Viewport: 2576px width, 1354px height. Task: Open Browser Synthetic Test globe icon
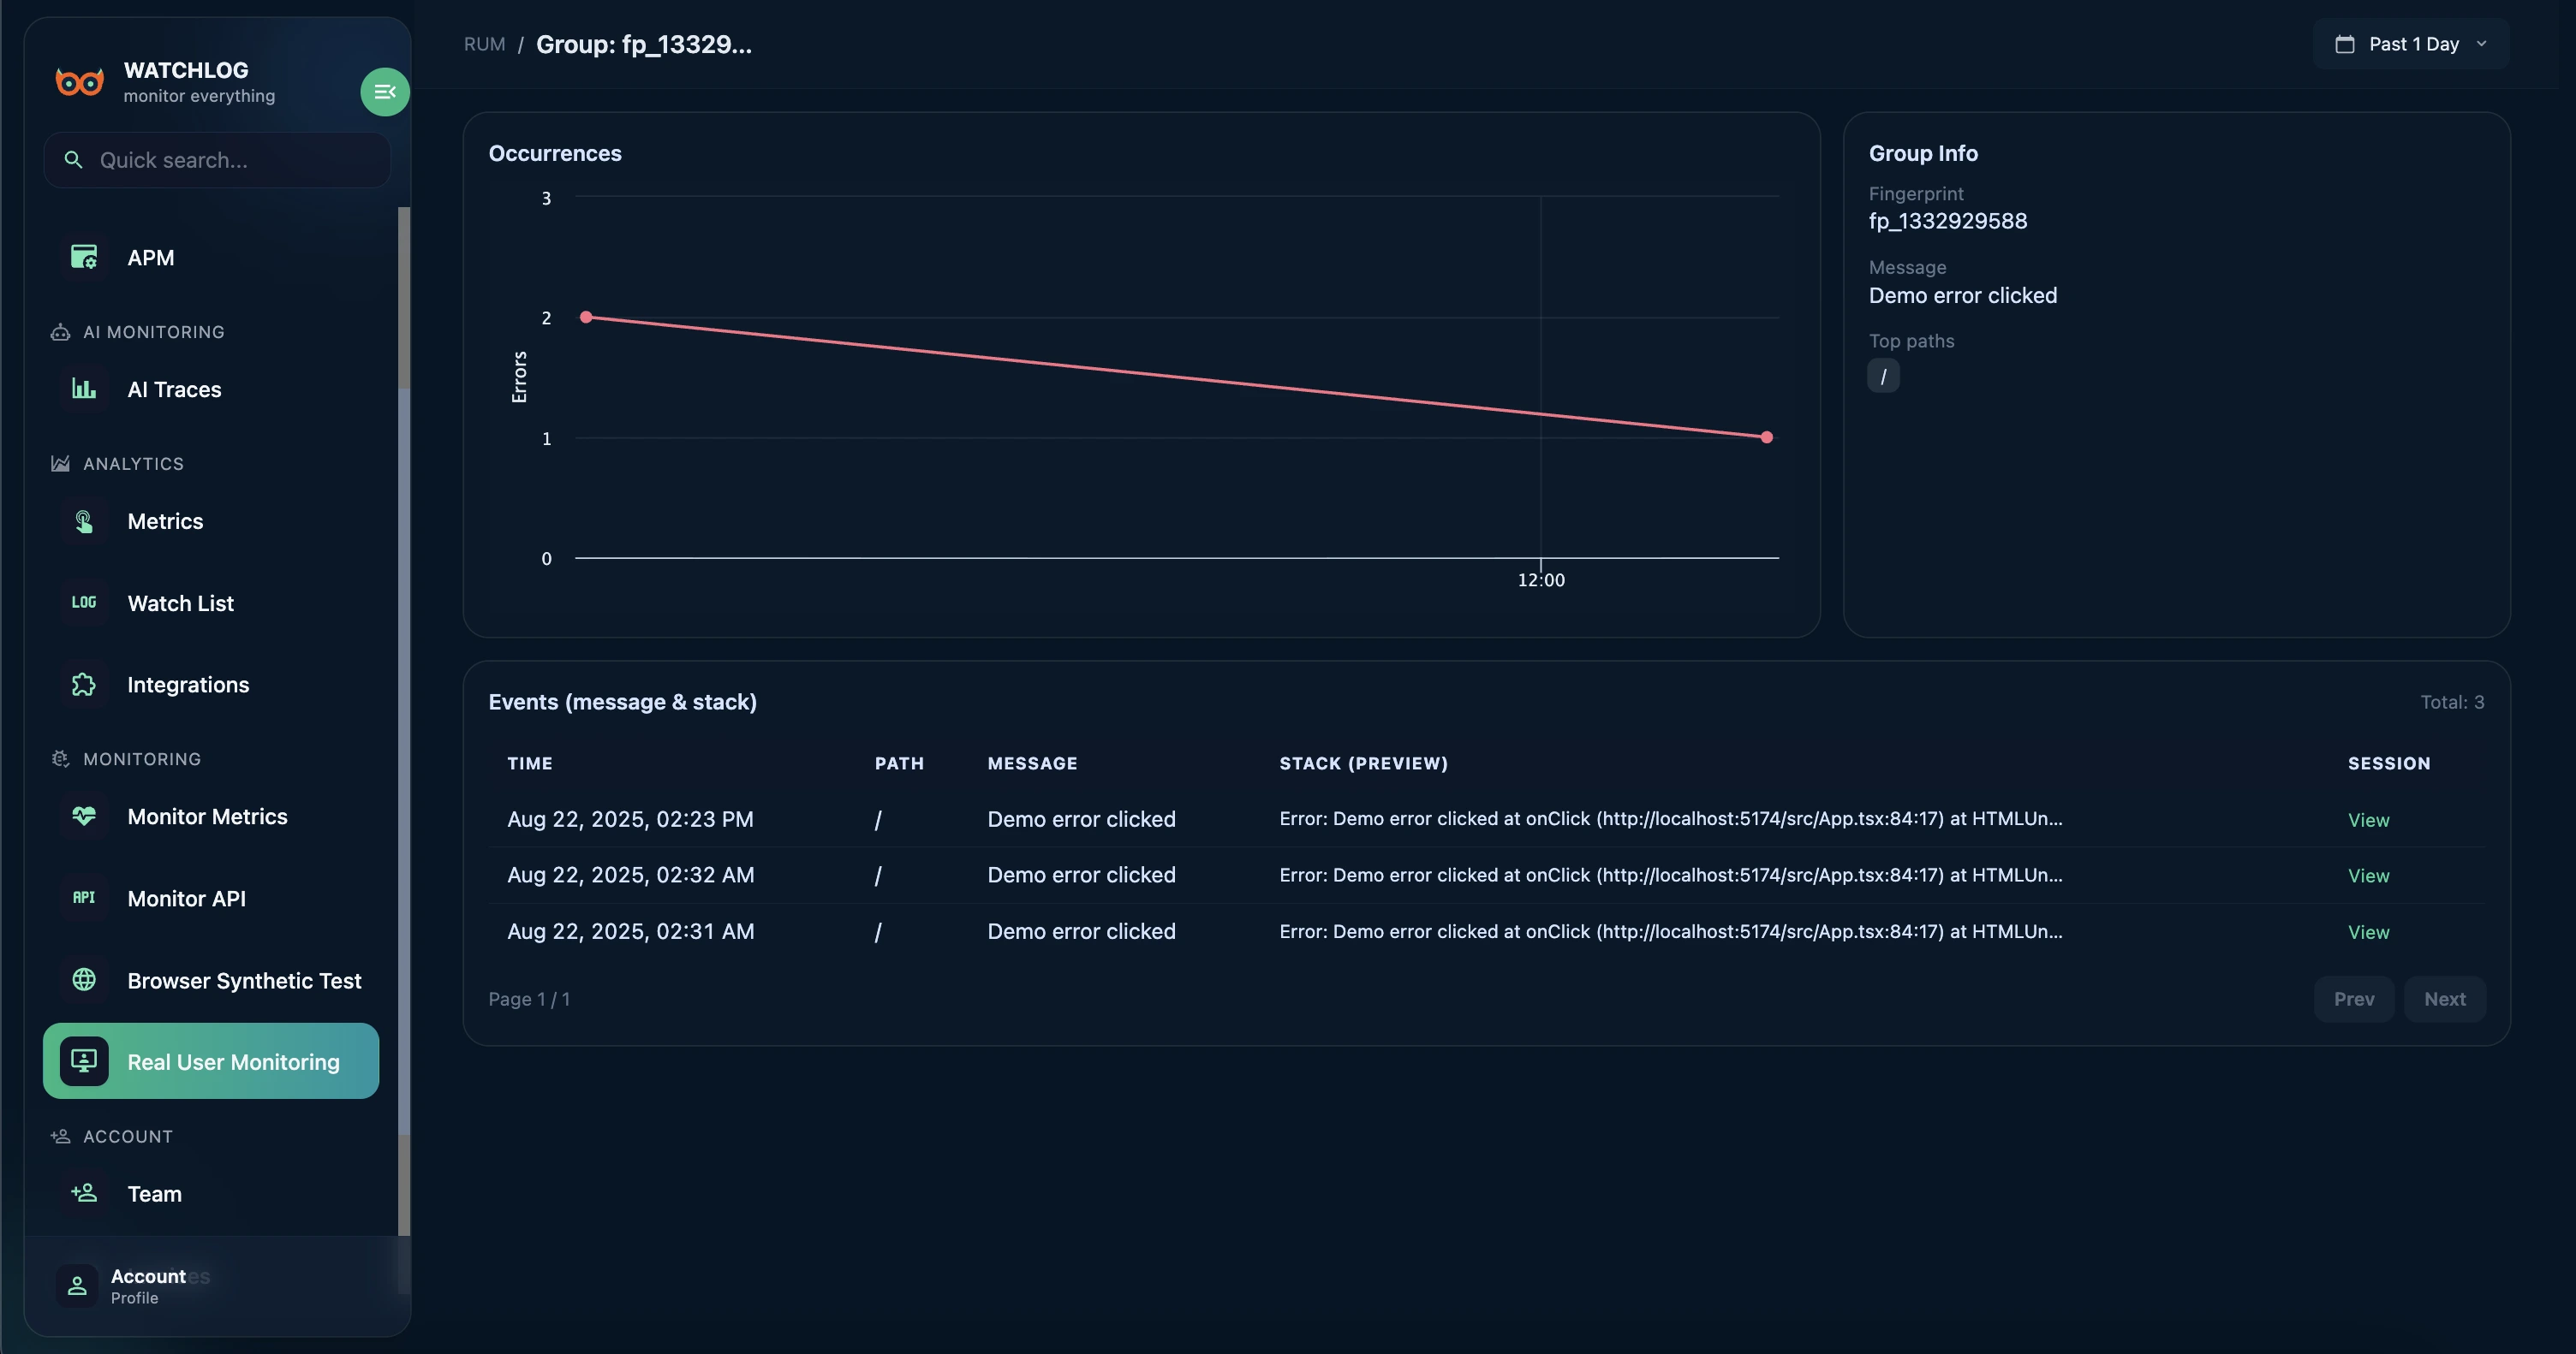pos(84,980)
